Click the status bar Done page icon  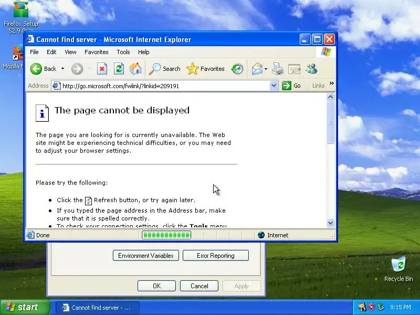click(30, 235)
